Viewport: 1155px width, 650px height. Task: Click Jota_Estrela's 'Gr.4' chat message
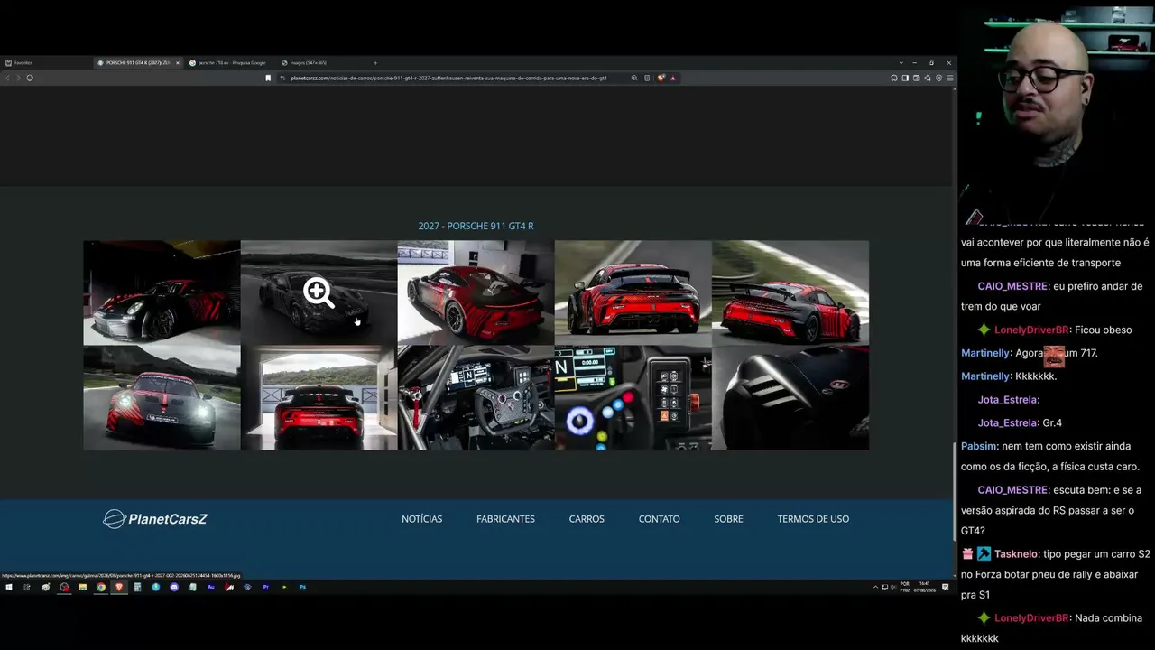(1020, 422)
